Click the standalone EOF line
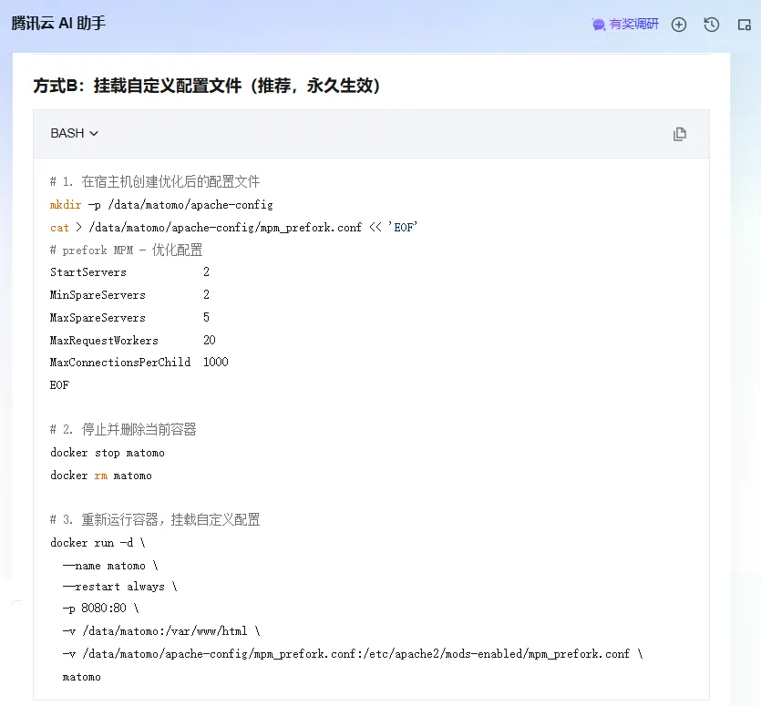The height and width of the screenshot is (706, 761). pyautogui.click(x=60, y=384)
